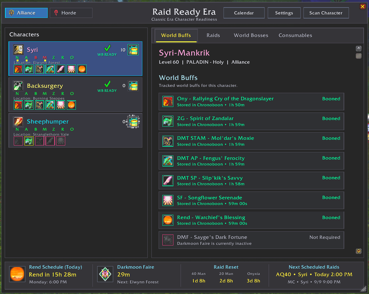Click 'Next: Elwynn Forest' text
The height and width of the screenshot is (294, 369).
[x=138, y=282]
